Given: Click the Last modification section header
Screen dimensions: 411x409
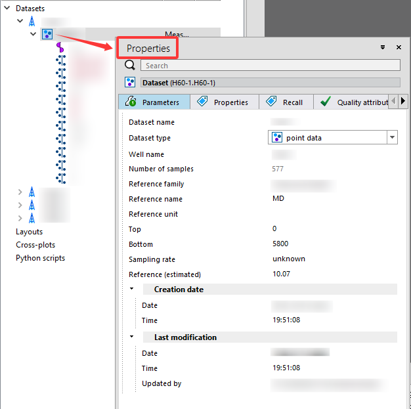Looking at the screenshot, I should [x=270, y=337].
